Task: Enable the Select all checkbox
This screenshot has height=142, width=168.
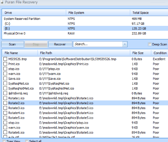Action: point(27,141)
